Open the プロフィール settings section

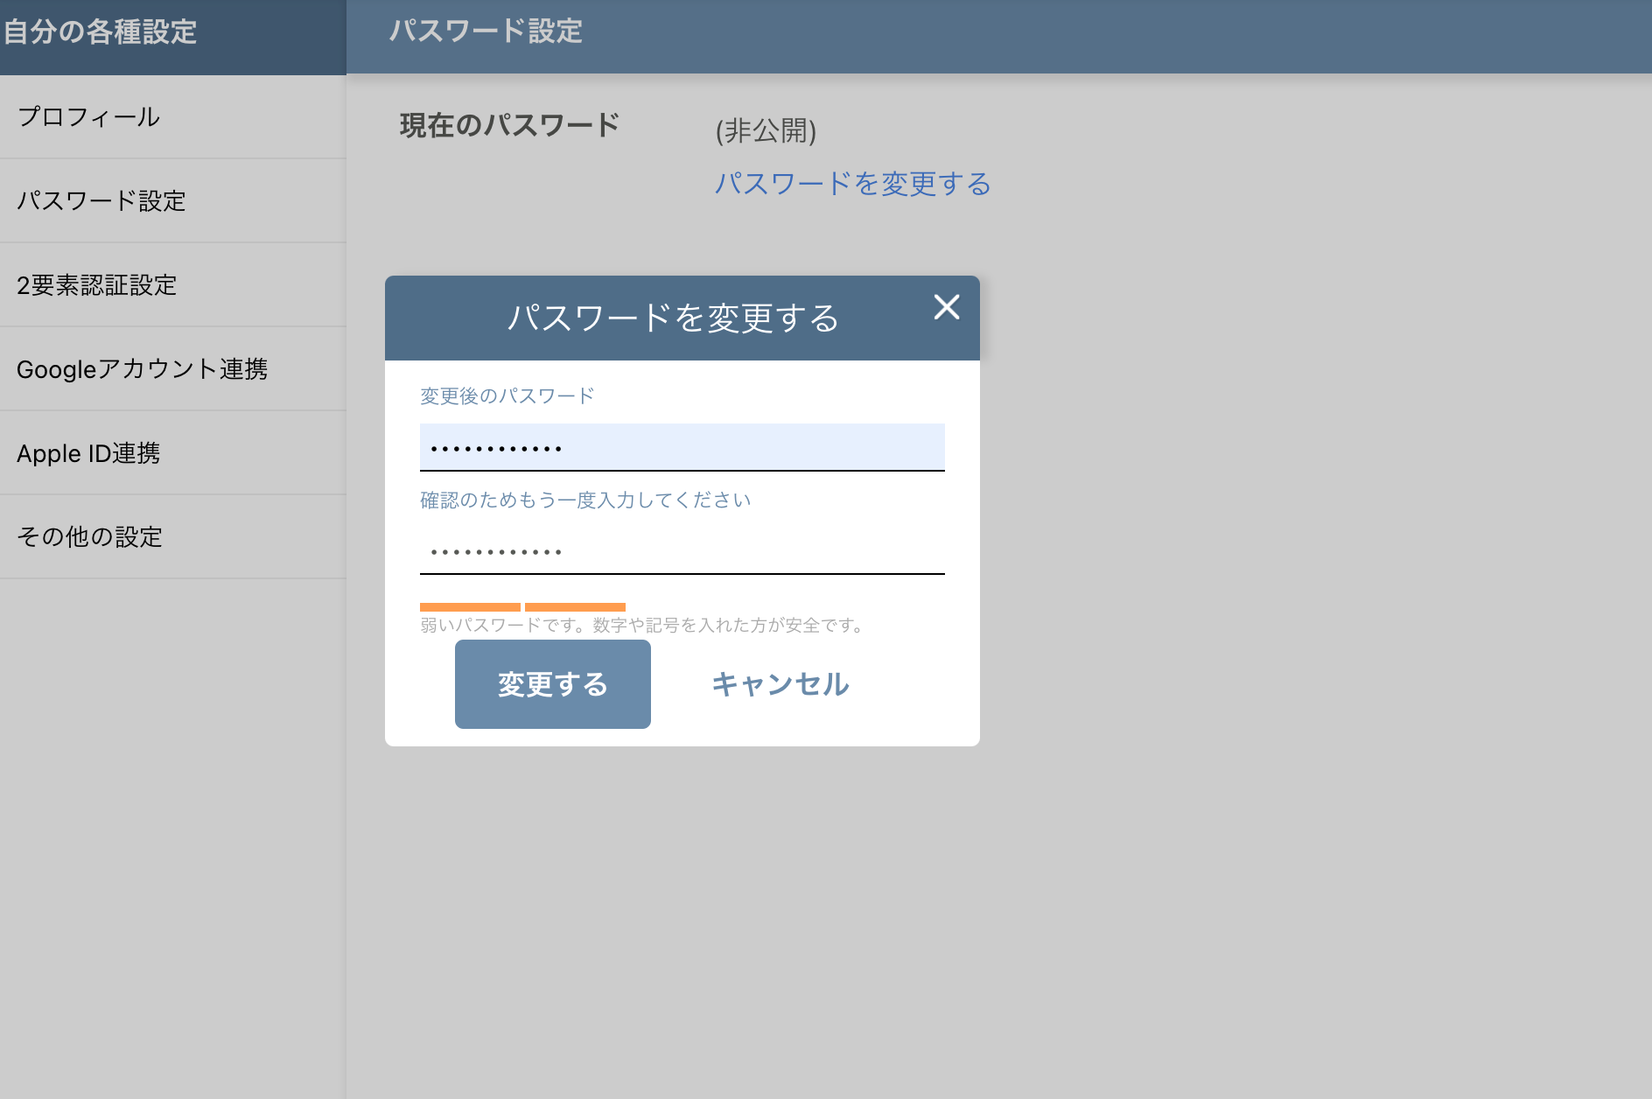pos(88,115)
